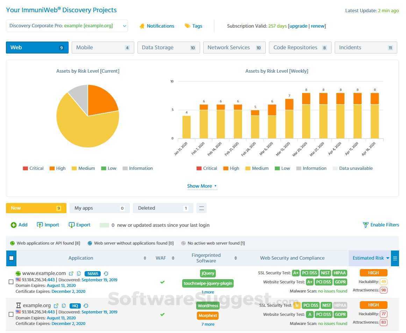Click copy icon next to example.org

[x=64, y=306]
